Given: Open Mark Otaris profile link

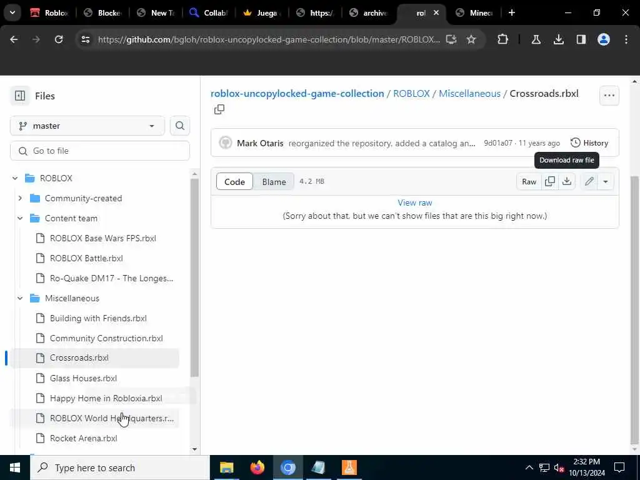Looking at the screenshot, I should tap(260, 143).
